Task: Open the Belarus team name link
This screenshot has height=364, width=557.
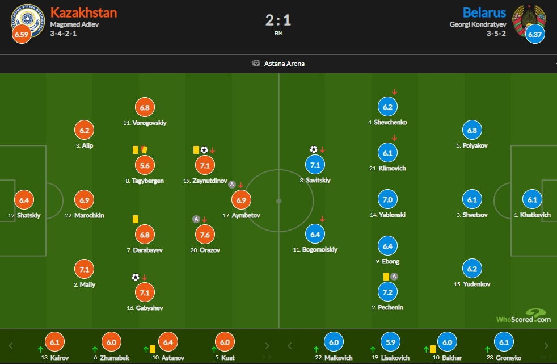Action: point(484,12)
